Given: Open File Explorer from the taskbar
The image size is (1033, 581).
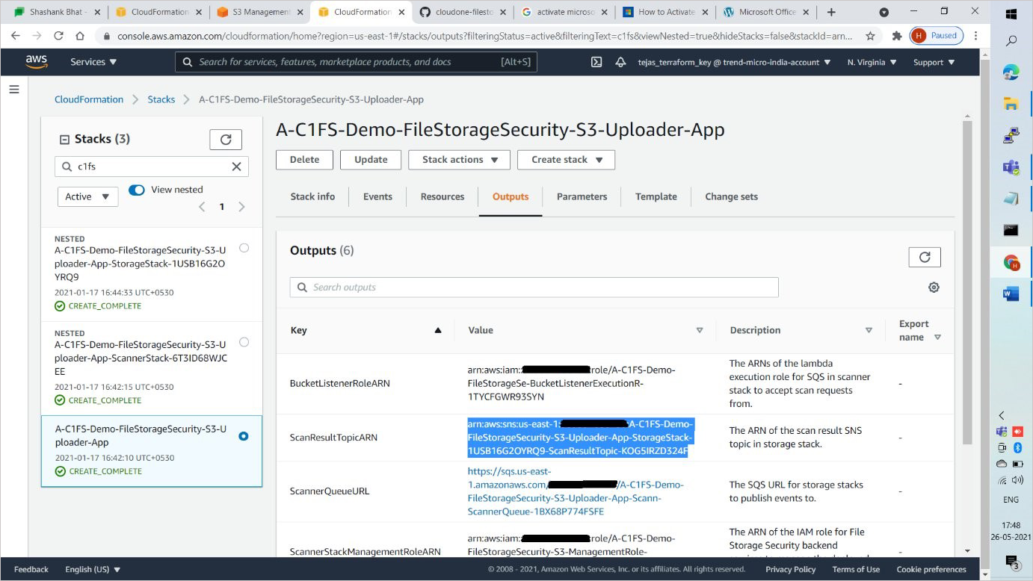Looking at the screenshot, I should (1011, 104).
